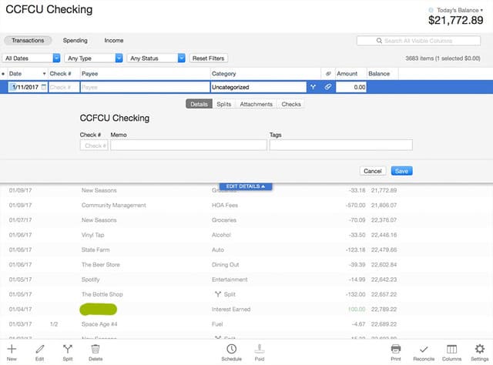Viewport: 493px width, 365px height.
Task: Click the Split toolbar icon
Action: click(x=68, y=349)
